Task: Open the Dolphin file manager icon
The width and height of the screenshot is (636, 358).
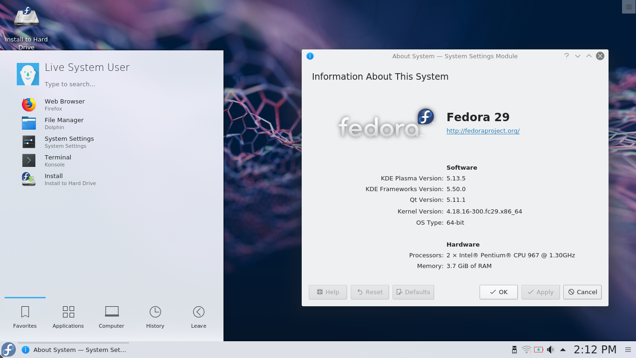Action: point(28,123)
